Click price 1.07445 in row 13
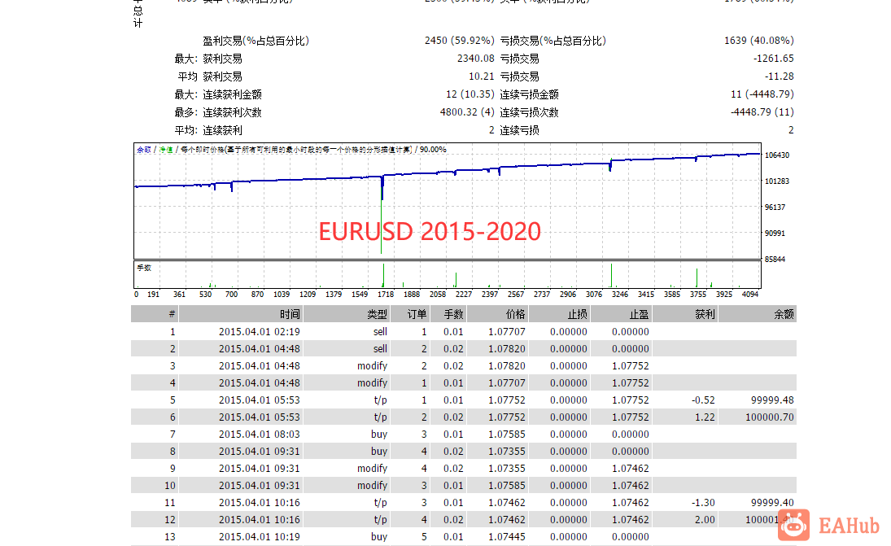Image resolution: width=891 pixels, height=546 pixels. click(507, 536)
